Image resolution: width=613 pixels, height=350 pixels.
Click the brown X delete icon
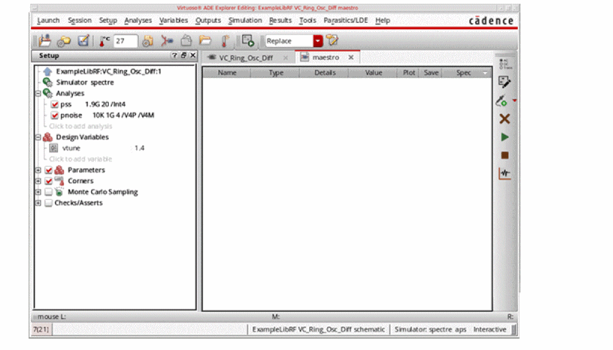(505, 118)
